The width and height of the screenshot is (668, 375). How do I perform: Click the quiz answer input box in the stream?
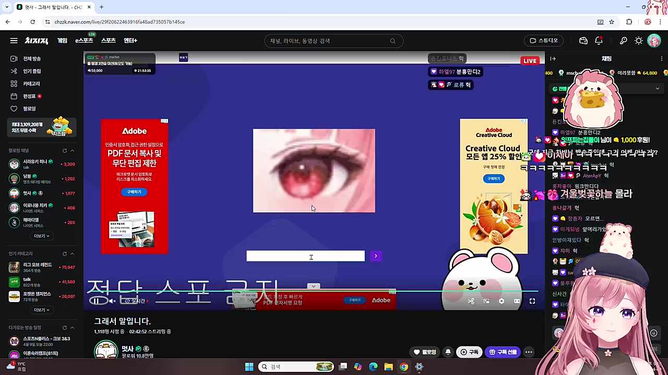point(306,256)
